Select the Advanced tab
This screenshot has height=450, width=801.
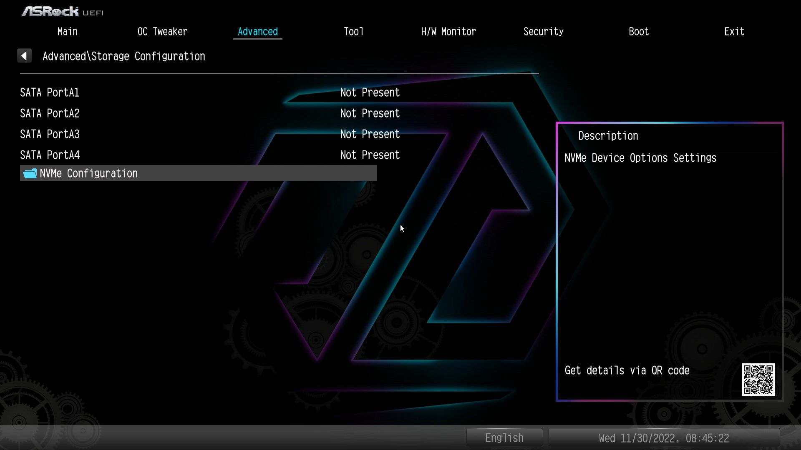coord(257,32)
